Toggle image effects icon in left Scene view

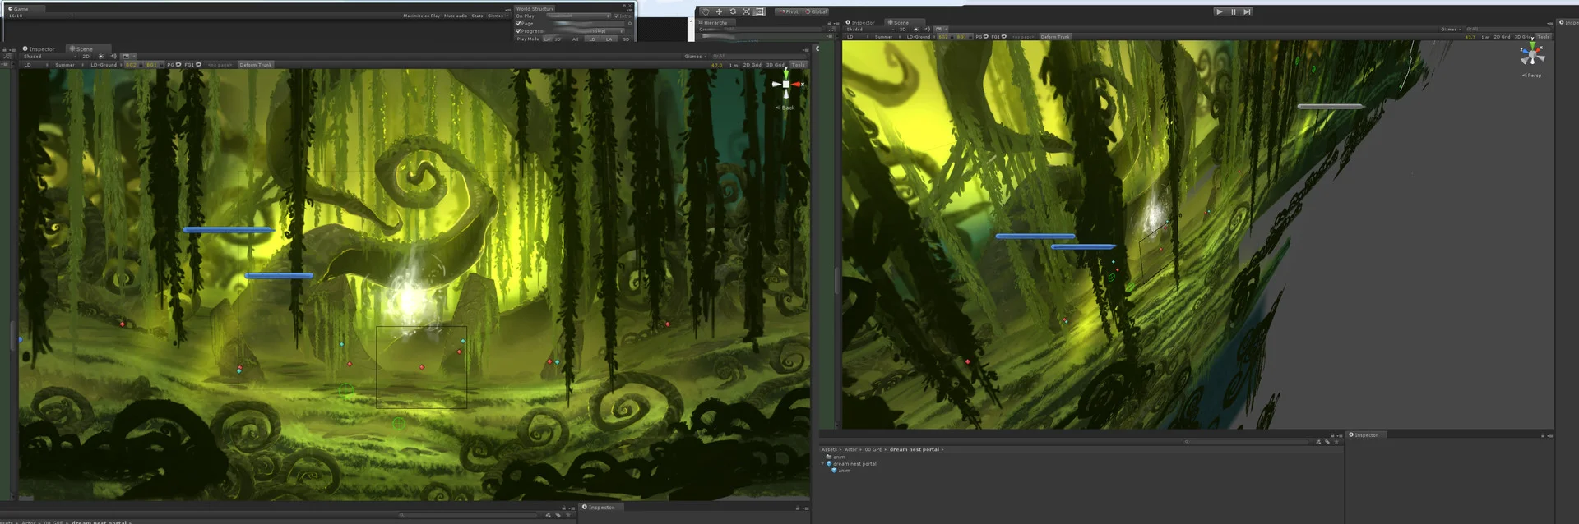coord(126,56)
